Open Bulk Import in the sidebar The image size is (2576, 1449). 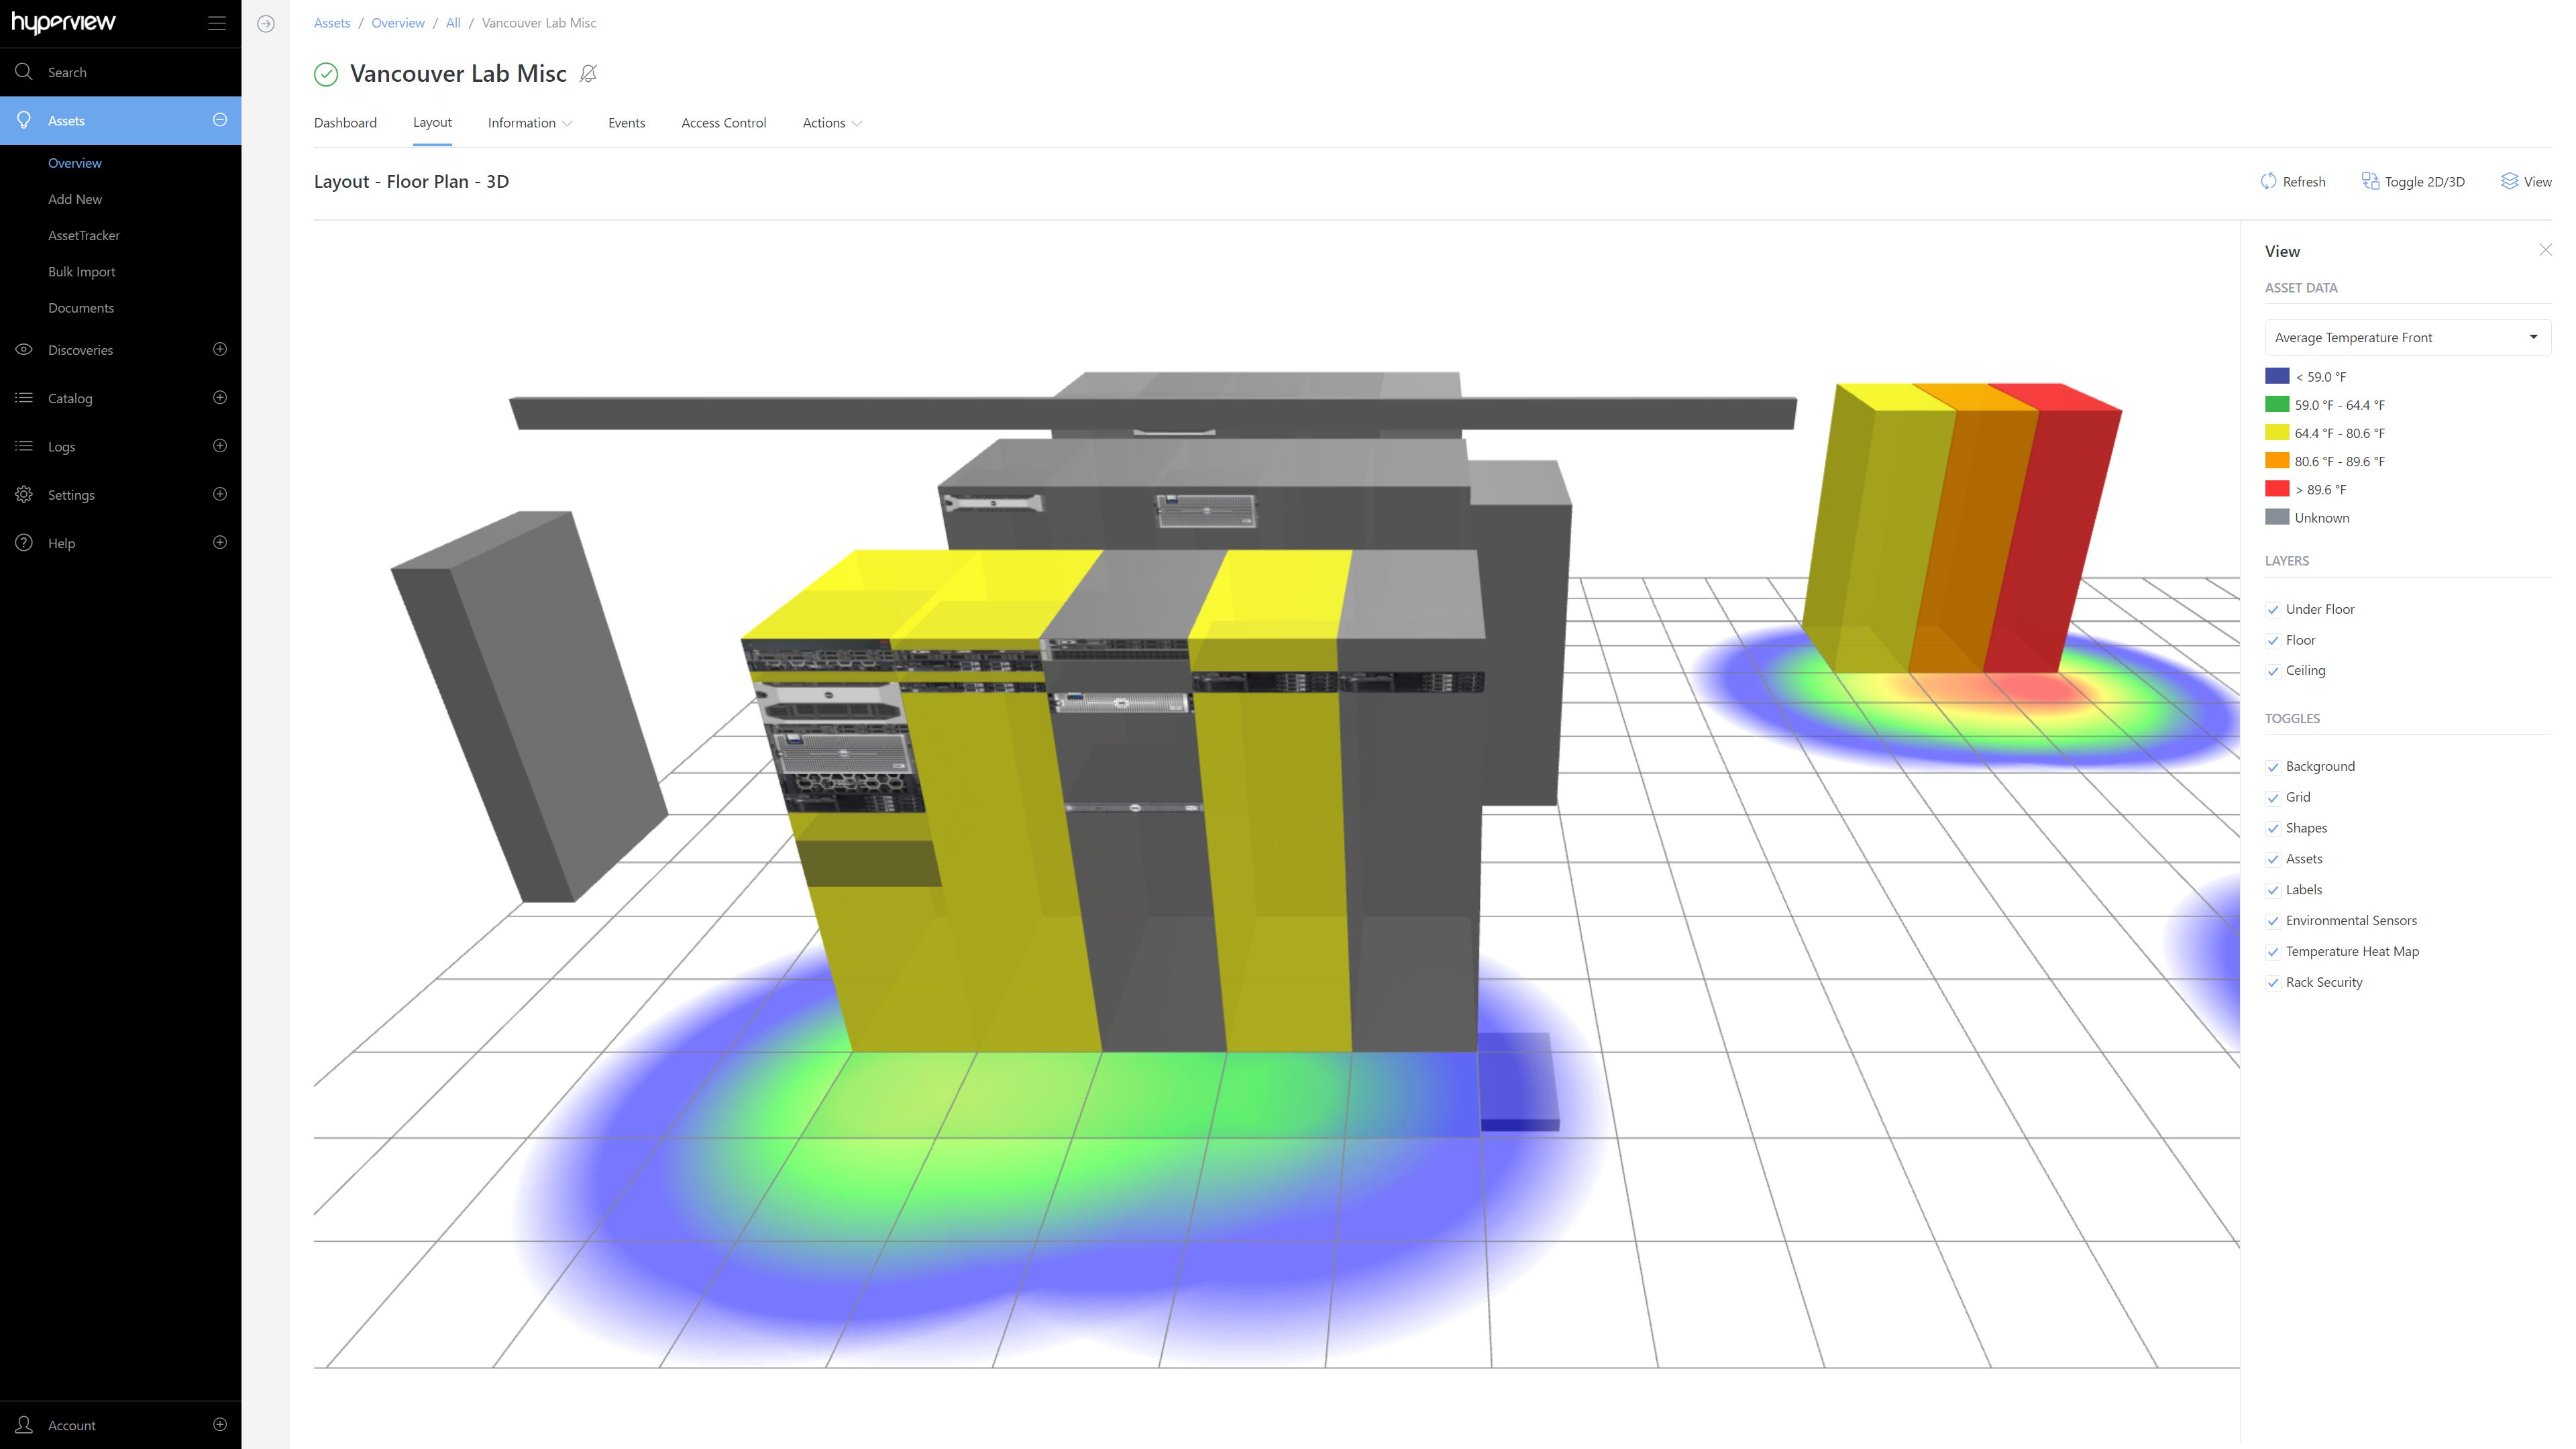pyautogui.click(x=81, y=272)
